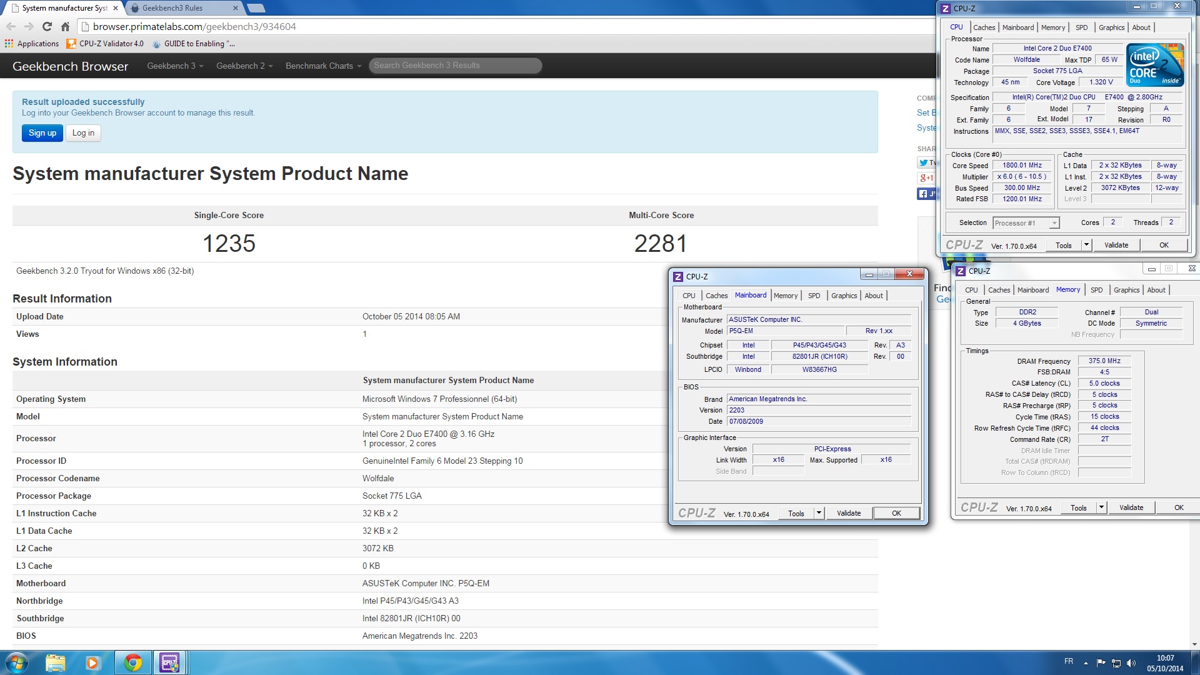
Task: Open CPU-Z Validator 4.0 bookmark
Action: [x=105, y=44]
